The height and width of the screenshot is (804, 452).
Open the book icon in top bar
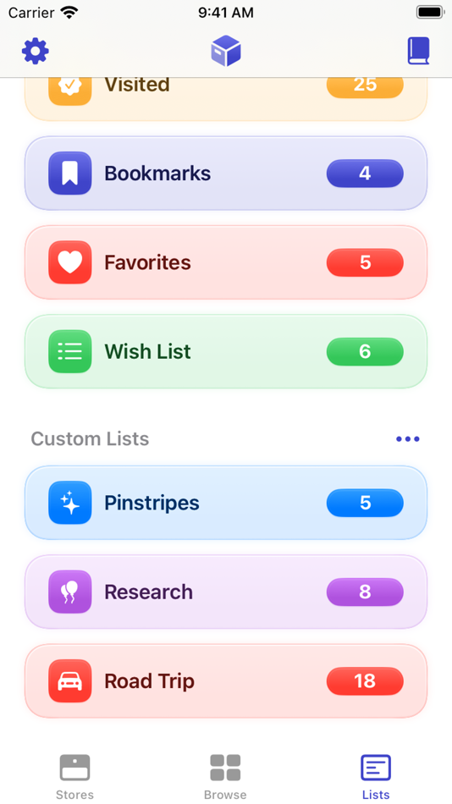418,52
